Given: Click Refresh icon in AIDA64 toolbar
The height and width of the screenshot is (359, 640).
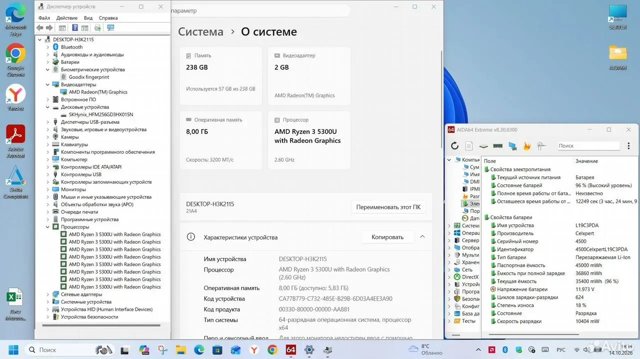Looking at the screenshot, I should pos(454,146).
